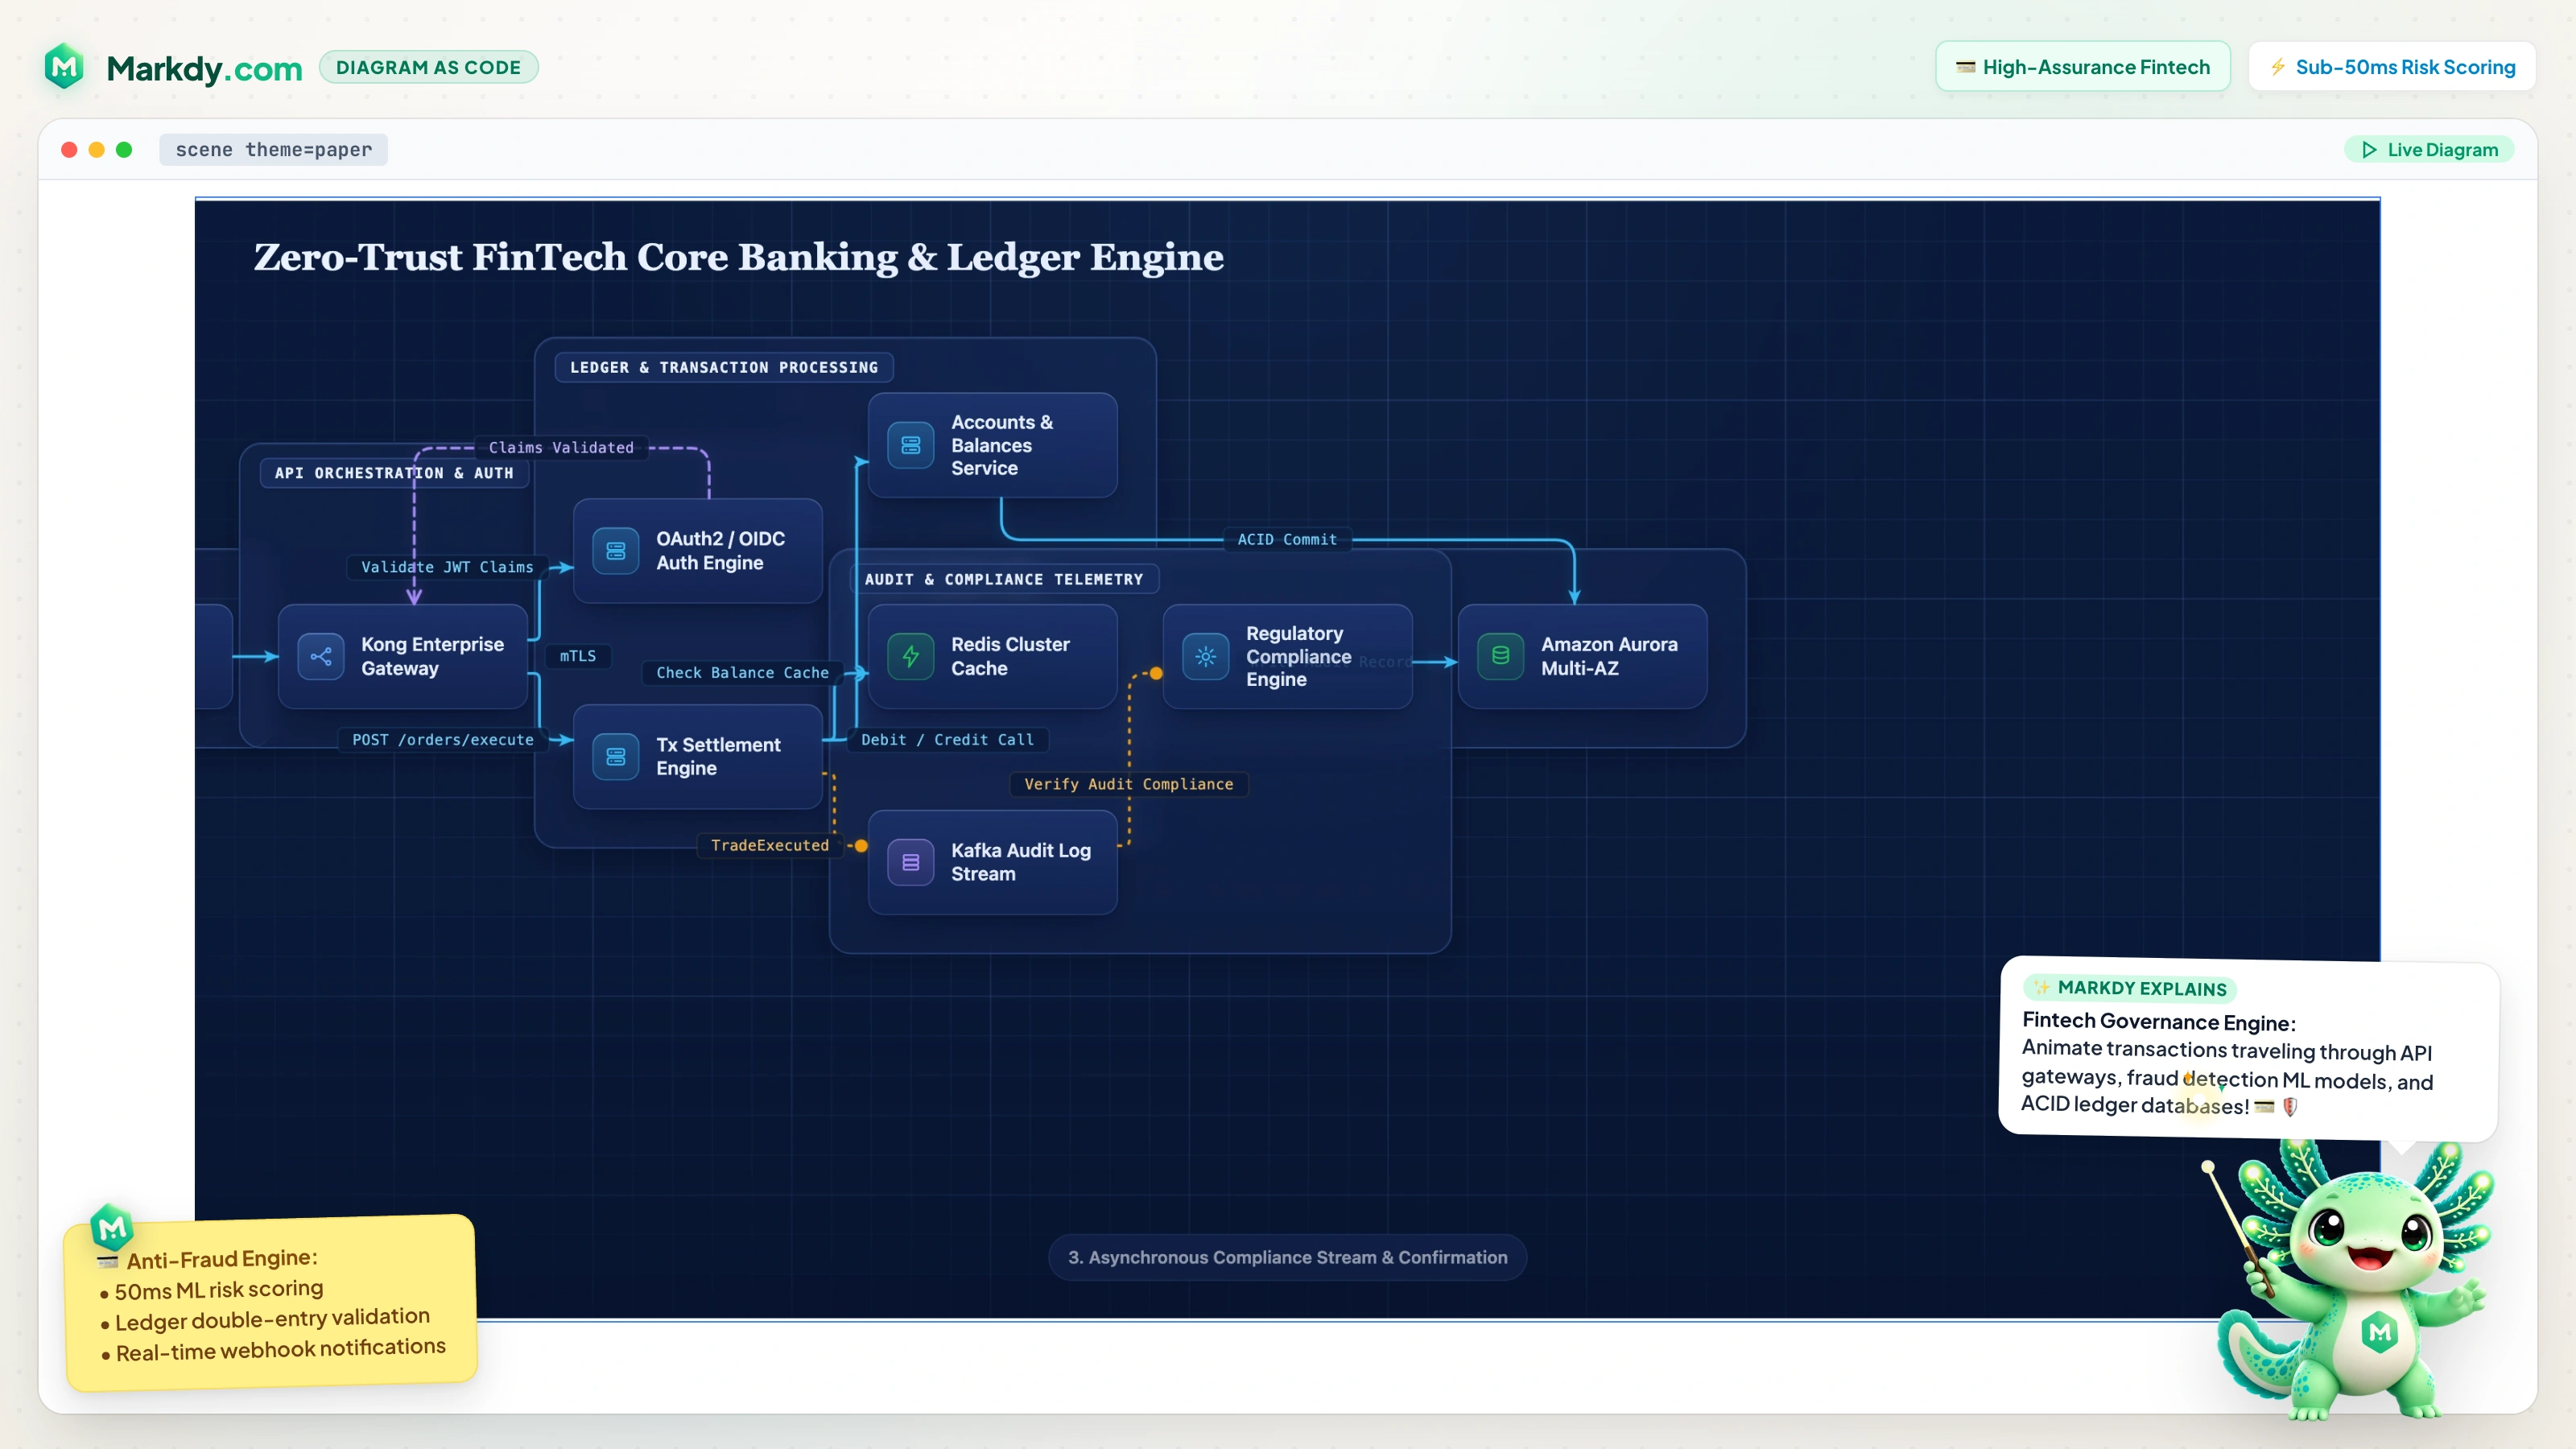
Task: Click the Check Balance Cache edge label
Action: point(742,673)
